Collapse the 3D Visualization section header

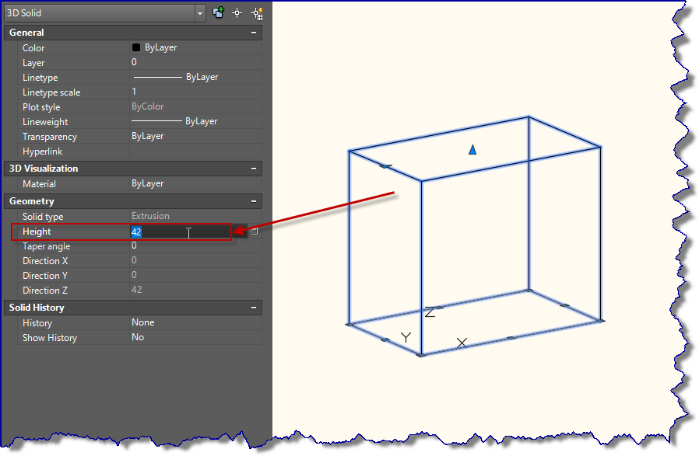pos(255,168)
